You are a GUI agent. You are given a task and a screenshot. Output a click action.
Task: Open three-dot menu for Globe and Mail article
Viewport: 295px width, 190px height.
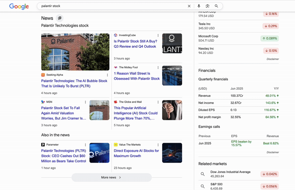pyautogui.click(x=158, y=102)
